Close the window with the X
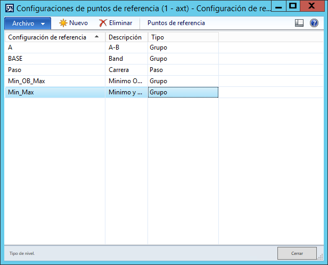The width and height of the screenshot is (328, 265). point(311,6)
